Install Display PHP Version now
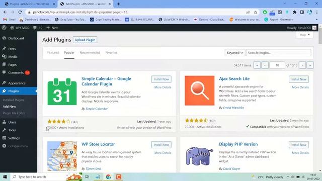 point(299,145)
